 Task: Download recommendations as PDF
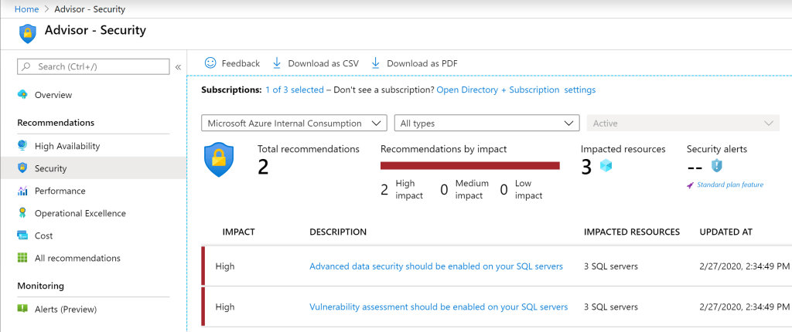pos(415,63)
